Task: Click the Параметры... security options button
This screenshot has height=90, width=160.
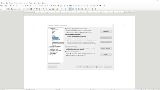Action: (x=106, y=31)
